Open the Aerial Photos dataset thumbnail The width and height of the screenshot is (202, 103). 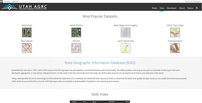pos(76,32)
